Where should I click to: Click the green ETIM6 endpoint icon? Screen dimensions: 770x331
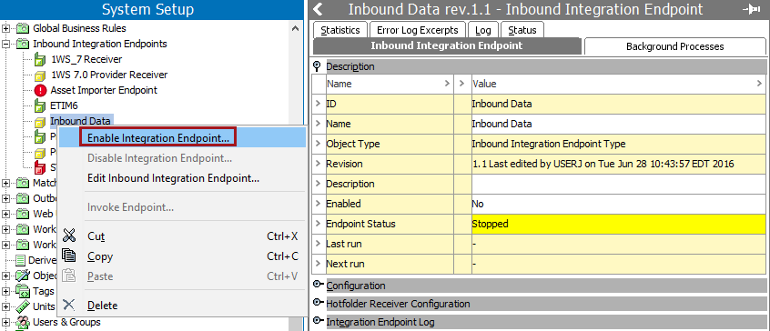pos(40,105)
